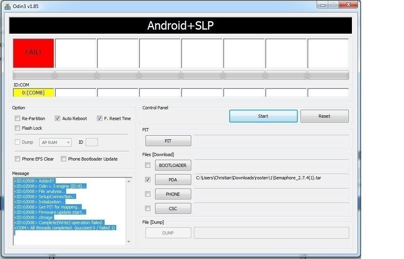
Task: Open the AP RAM dropdown
Action: point(55,143)
